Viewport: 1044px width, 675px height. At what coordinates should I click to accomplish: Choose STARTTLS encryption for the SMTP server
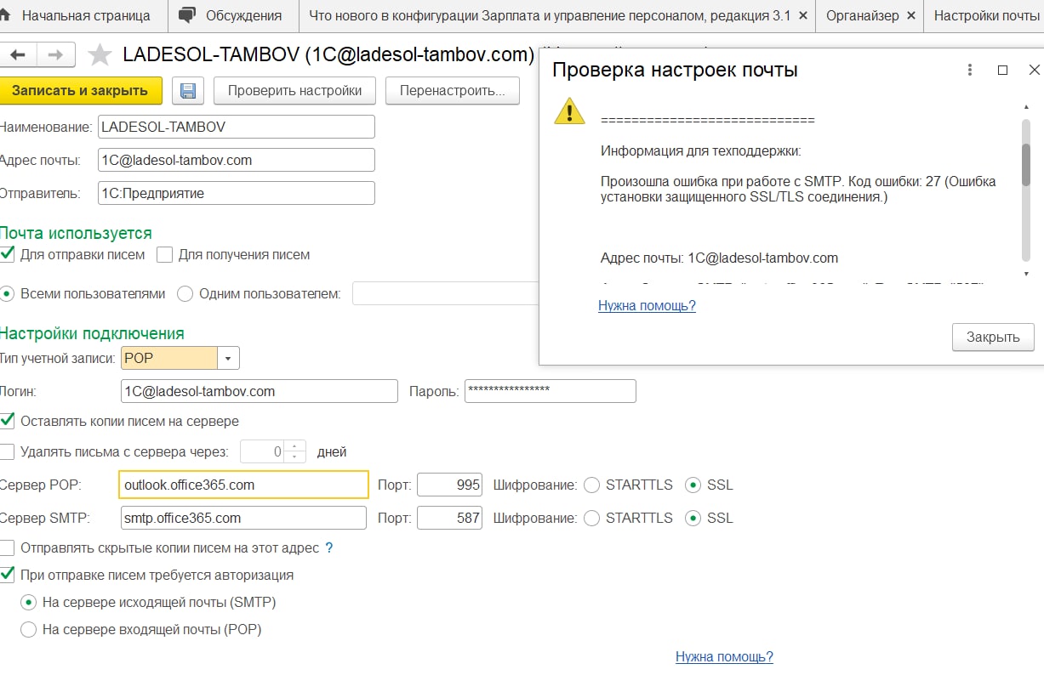coord(591,518)
